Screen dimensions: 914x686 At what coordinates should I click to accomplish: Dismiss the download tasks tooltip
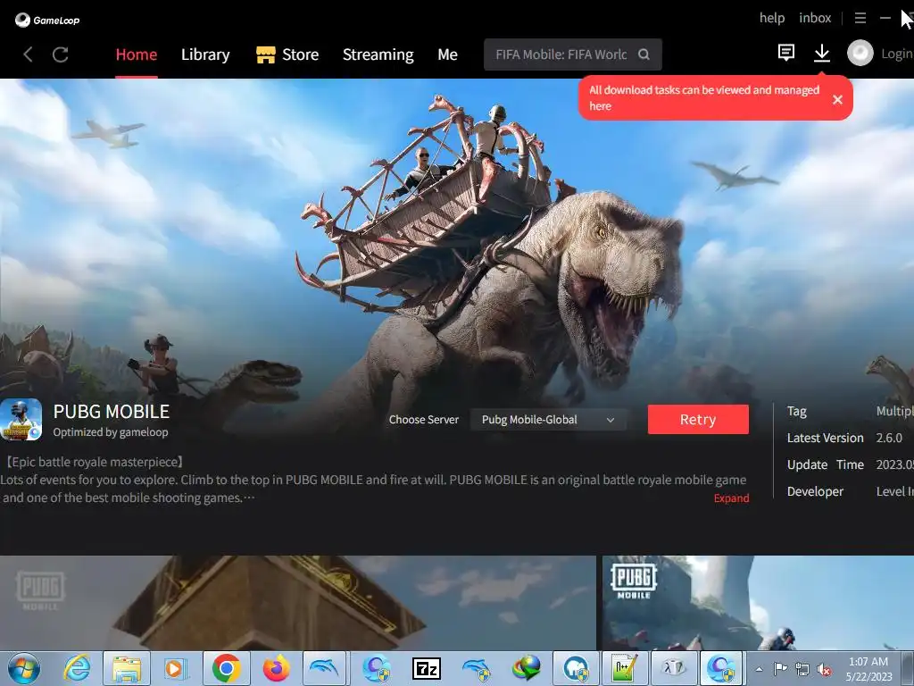click(x=837, y=99)
